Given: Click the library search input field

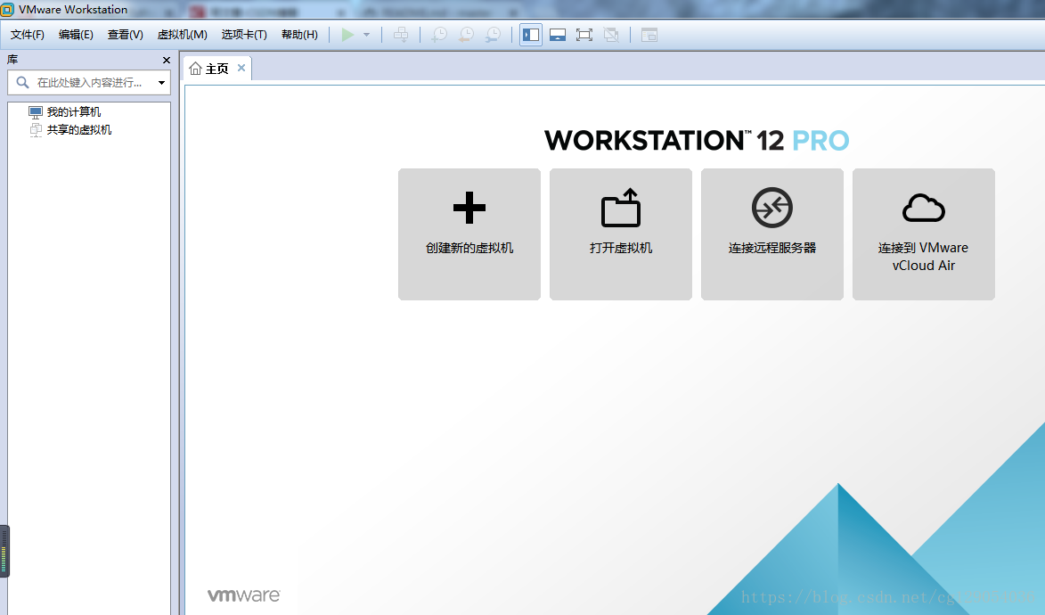Looking at the screenshot, I should pyautogui.click(x=89, y=83).
